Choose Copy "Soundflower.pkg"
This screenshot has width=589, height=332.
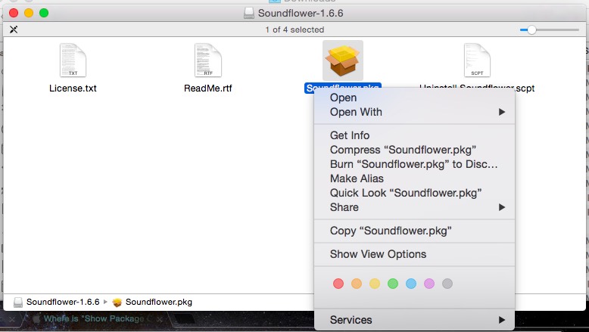[414, 231]
